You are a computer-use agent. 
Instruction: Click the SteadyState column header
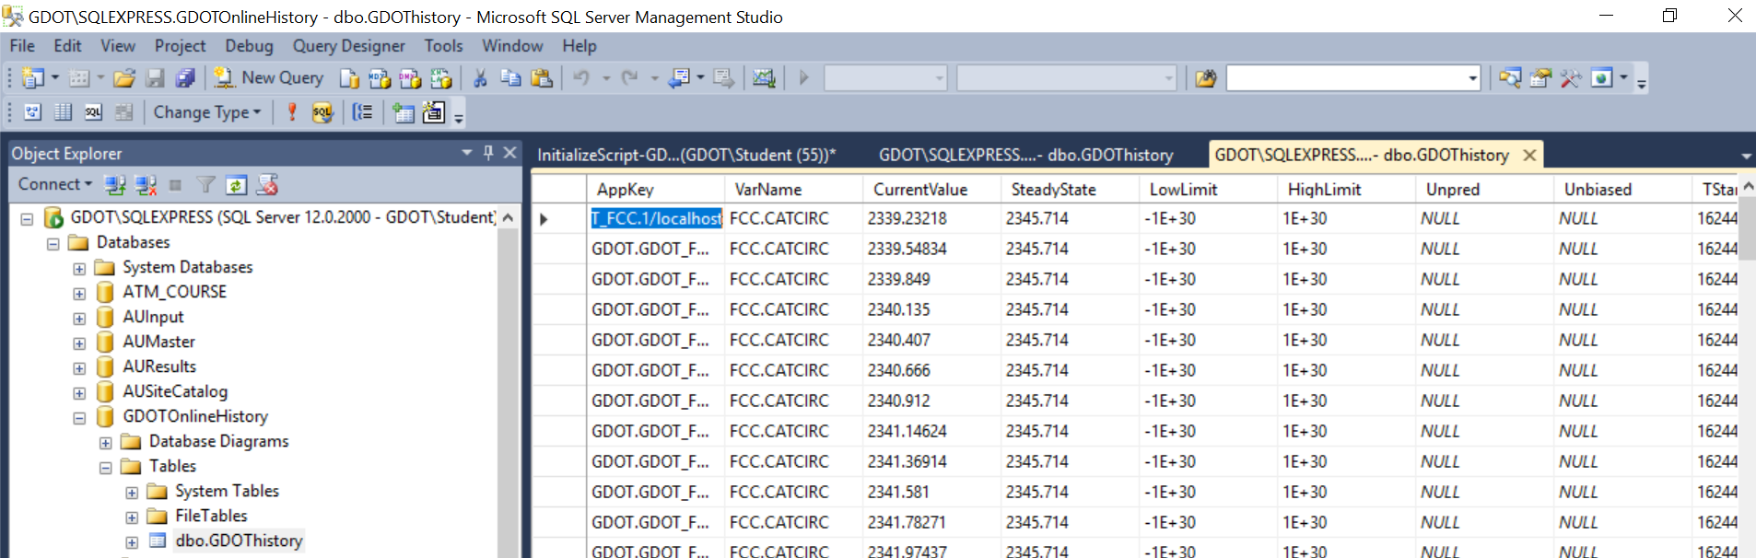1070,189
